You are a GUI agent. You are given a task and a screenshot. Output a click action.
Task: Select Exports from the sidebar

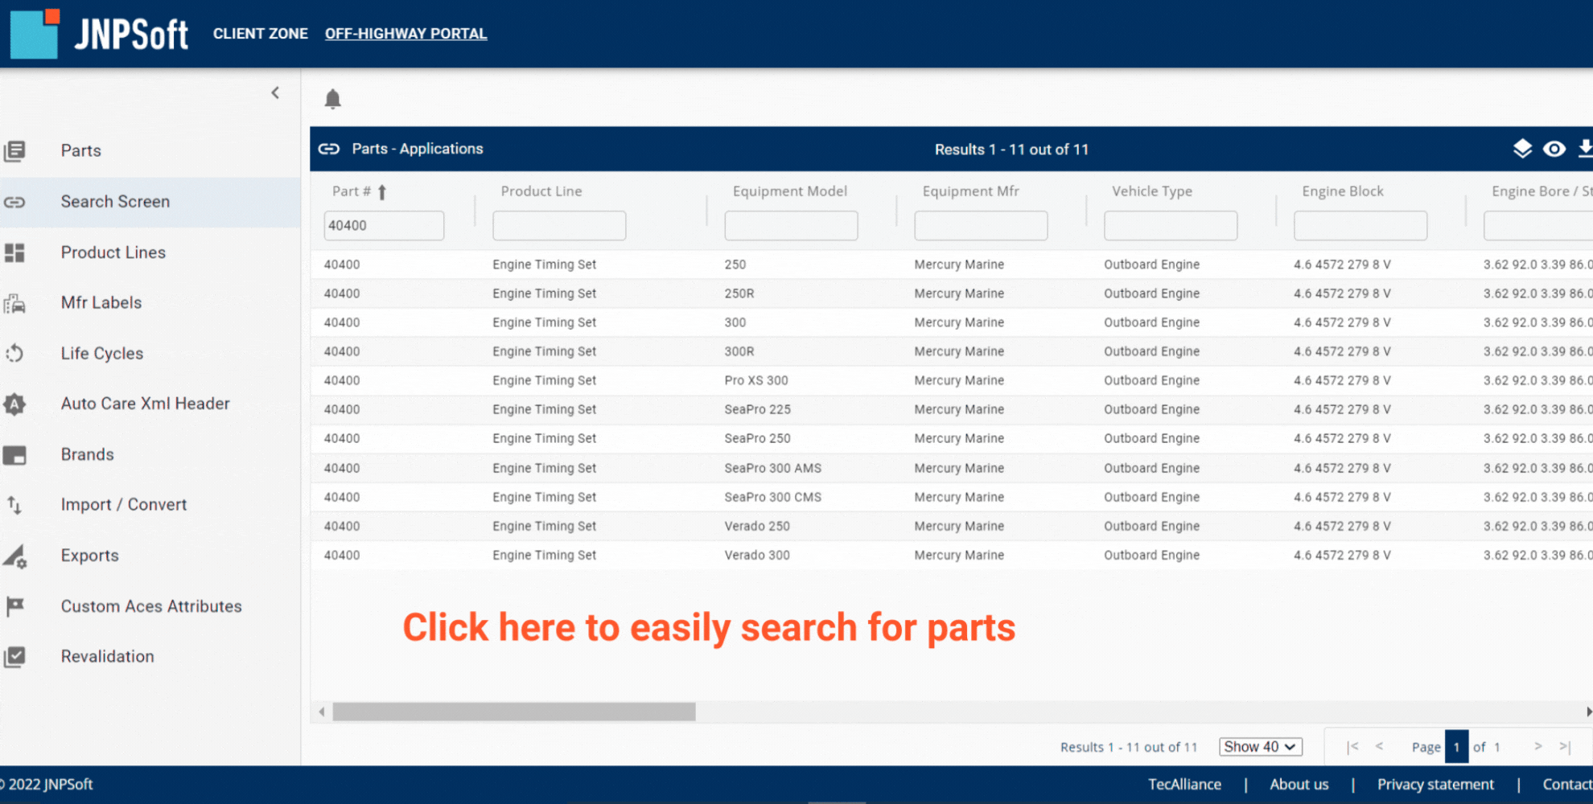[x=89, y=556]
